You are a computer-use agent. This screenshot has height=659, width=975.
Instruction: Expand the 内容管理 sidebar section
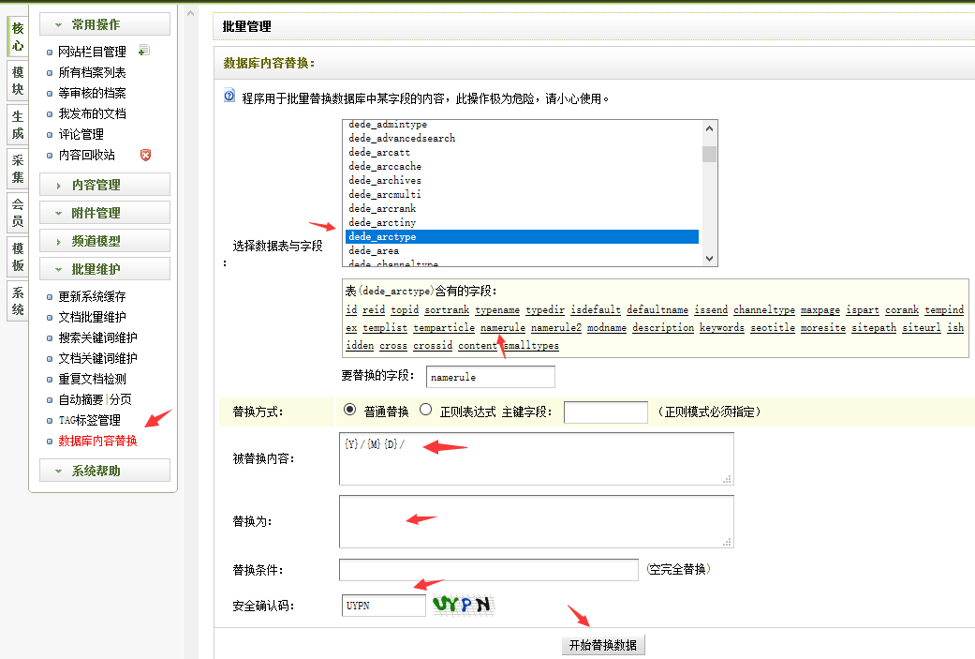pyautogui.click(x=104, y=185)
